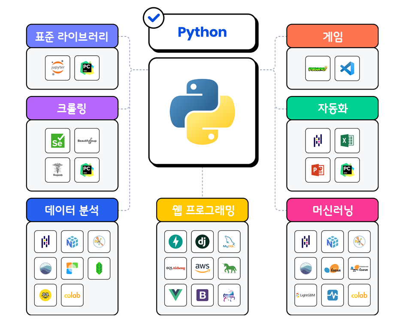Select the colab icon under 머신러닝
This screenshot has height=329, width=408.
coord(360,295)
